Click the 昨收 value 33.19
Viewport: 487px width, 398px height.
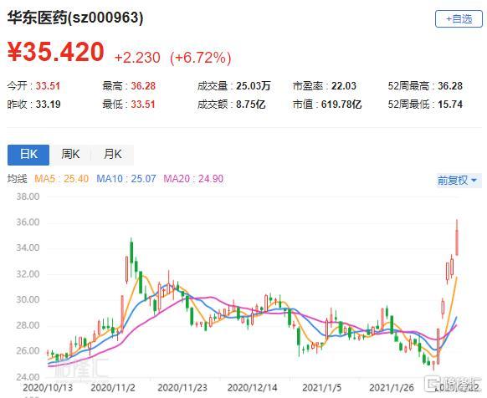[x=48, y=105]
